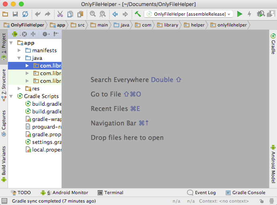Screen dimensions: 277x205
Task: Click the library breadcrumb
Action: coord(168,25)
